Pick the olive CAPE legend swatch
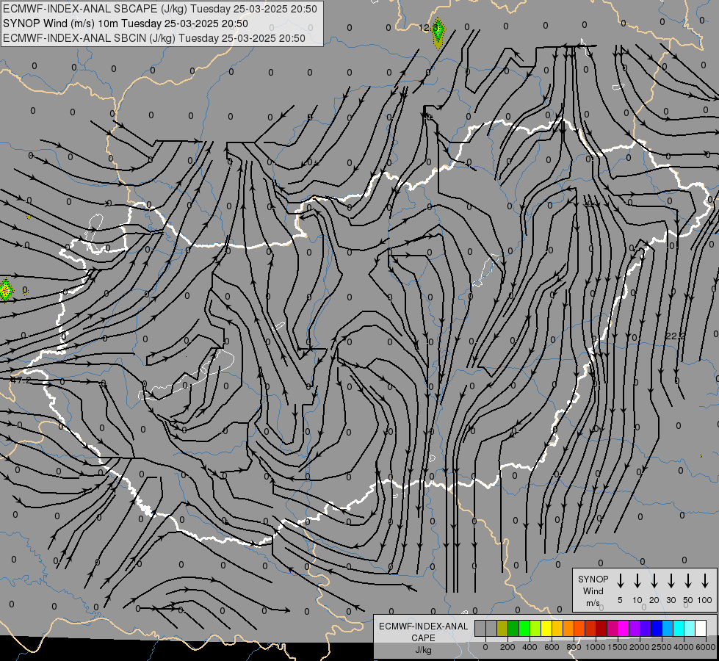This screenshot has width=719, height=661. [x=502, y=628]
